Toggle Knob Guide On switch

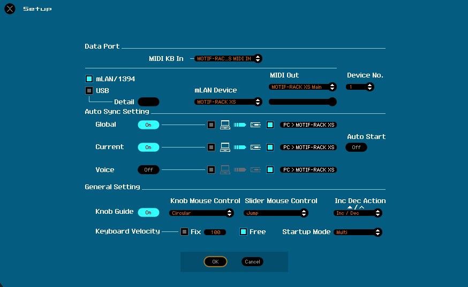148,213
